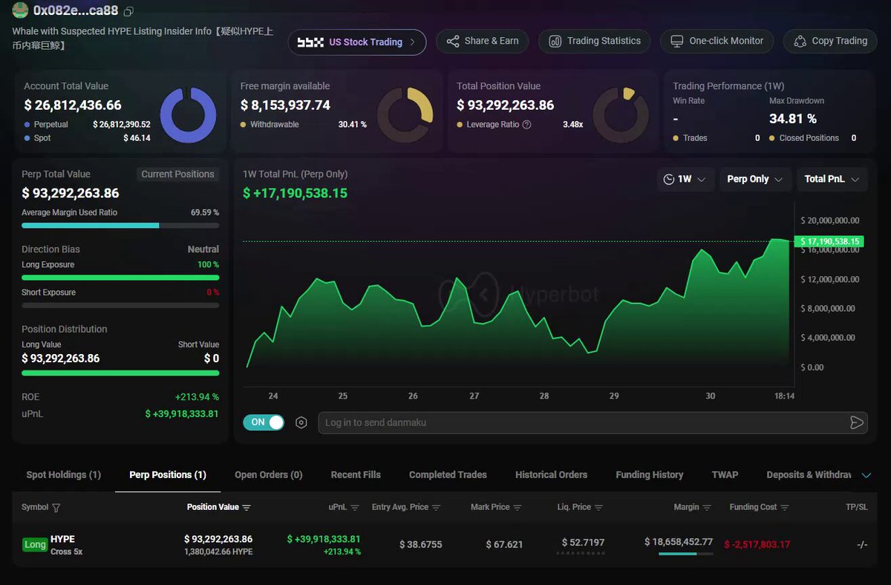The width and height of the screenshot is (891, 585).
Task: Click ROE +213.94 % in left panel
Action: [197, 397]
